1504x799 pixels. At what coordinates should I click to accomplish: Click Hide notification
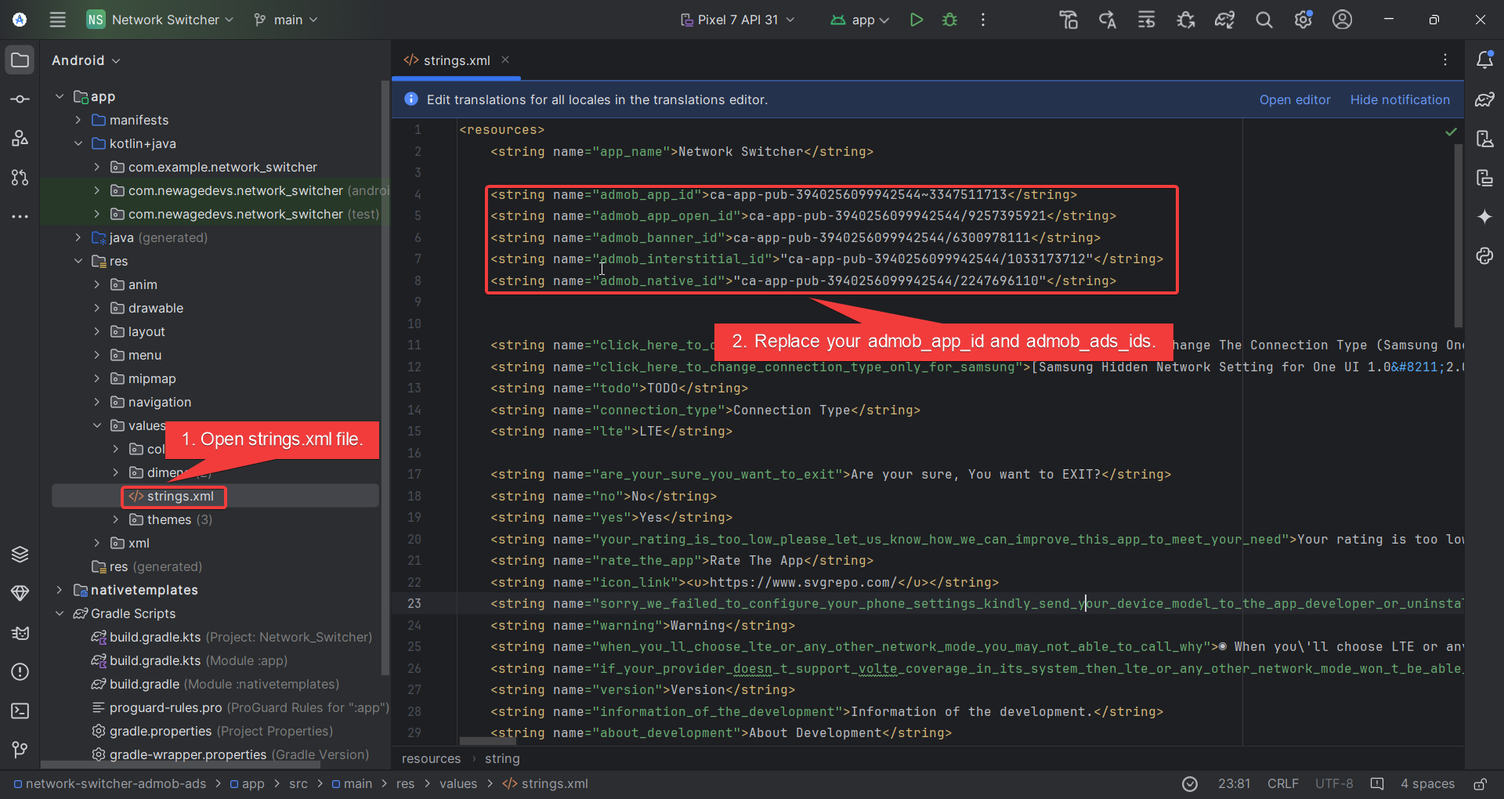point(1399,99)
